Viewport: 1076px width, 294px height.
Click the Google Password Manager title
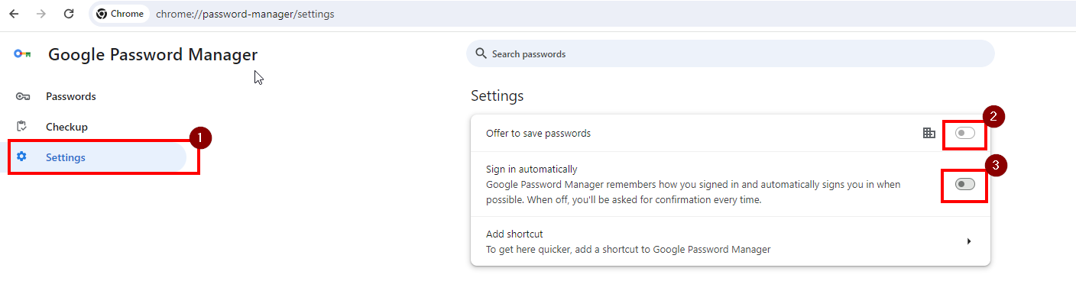pos(153,54)
